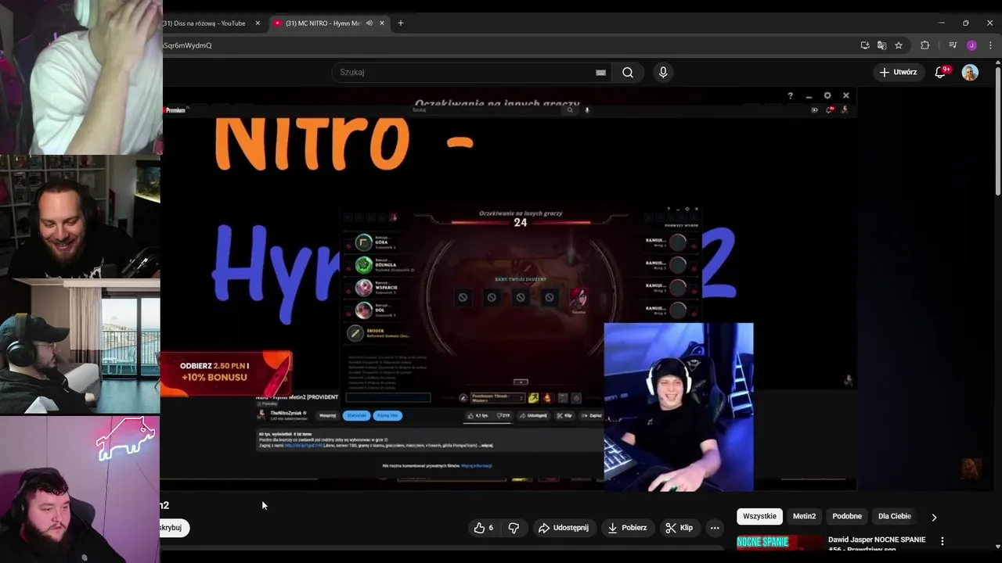Open YouTube notifications bell
The width and height of the screenshot is (1002, 563).
pyautogui.click(x=941, y=73)
